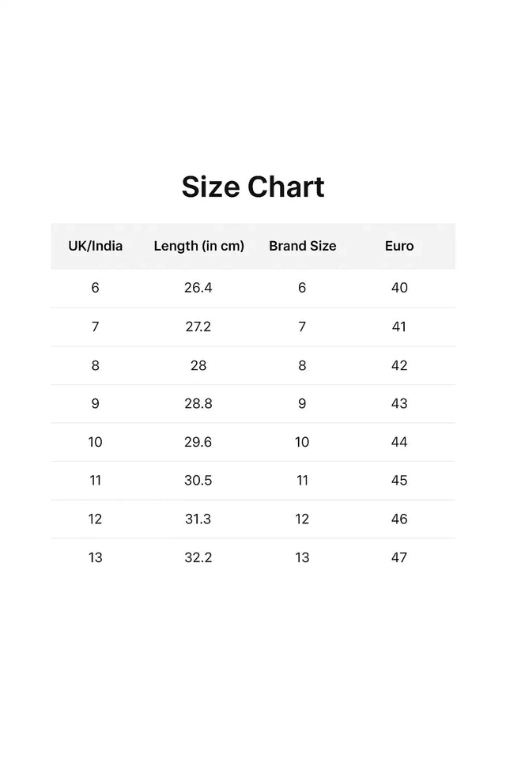Pick Euro size 41 in the table
The image size is (506, 759).
click(x=399, y=327)
